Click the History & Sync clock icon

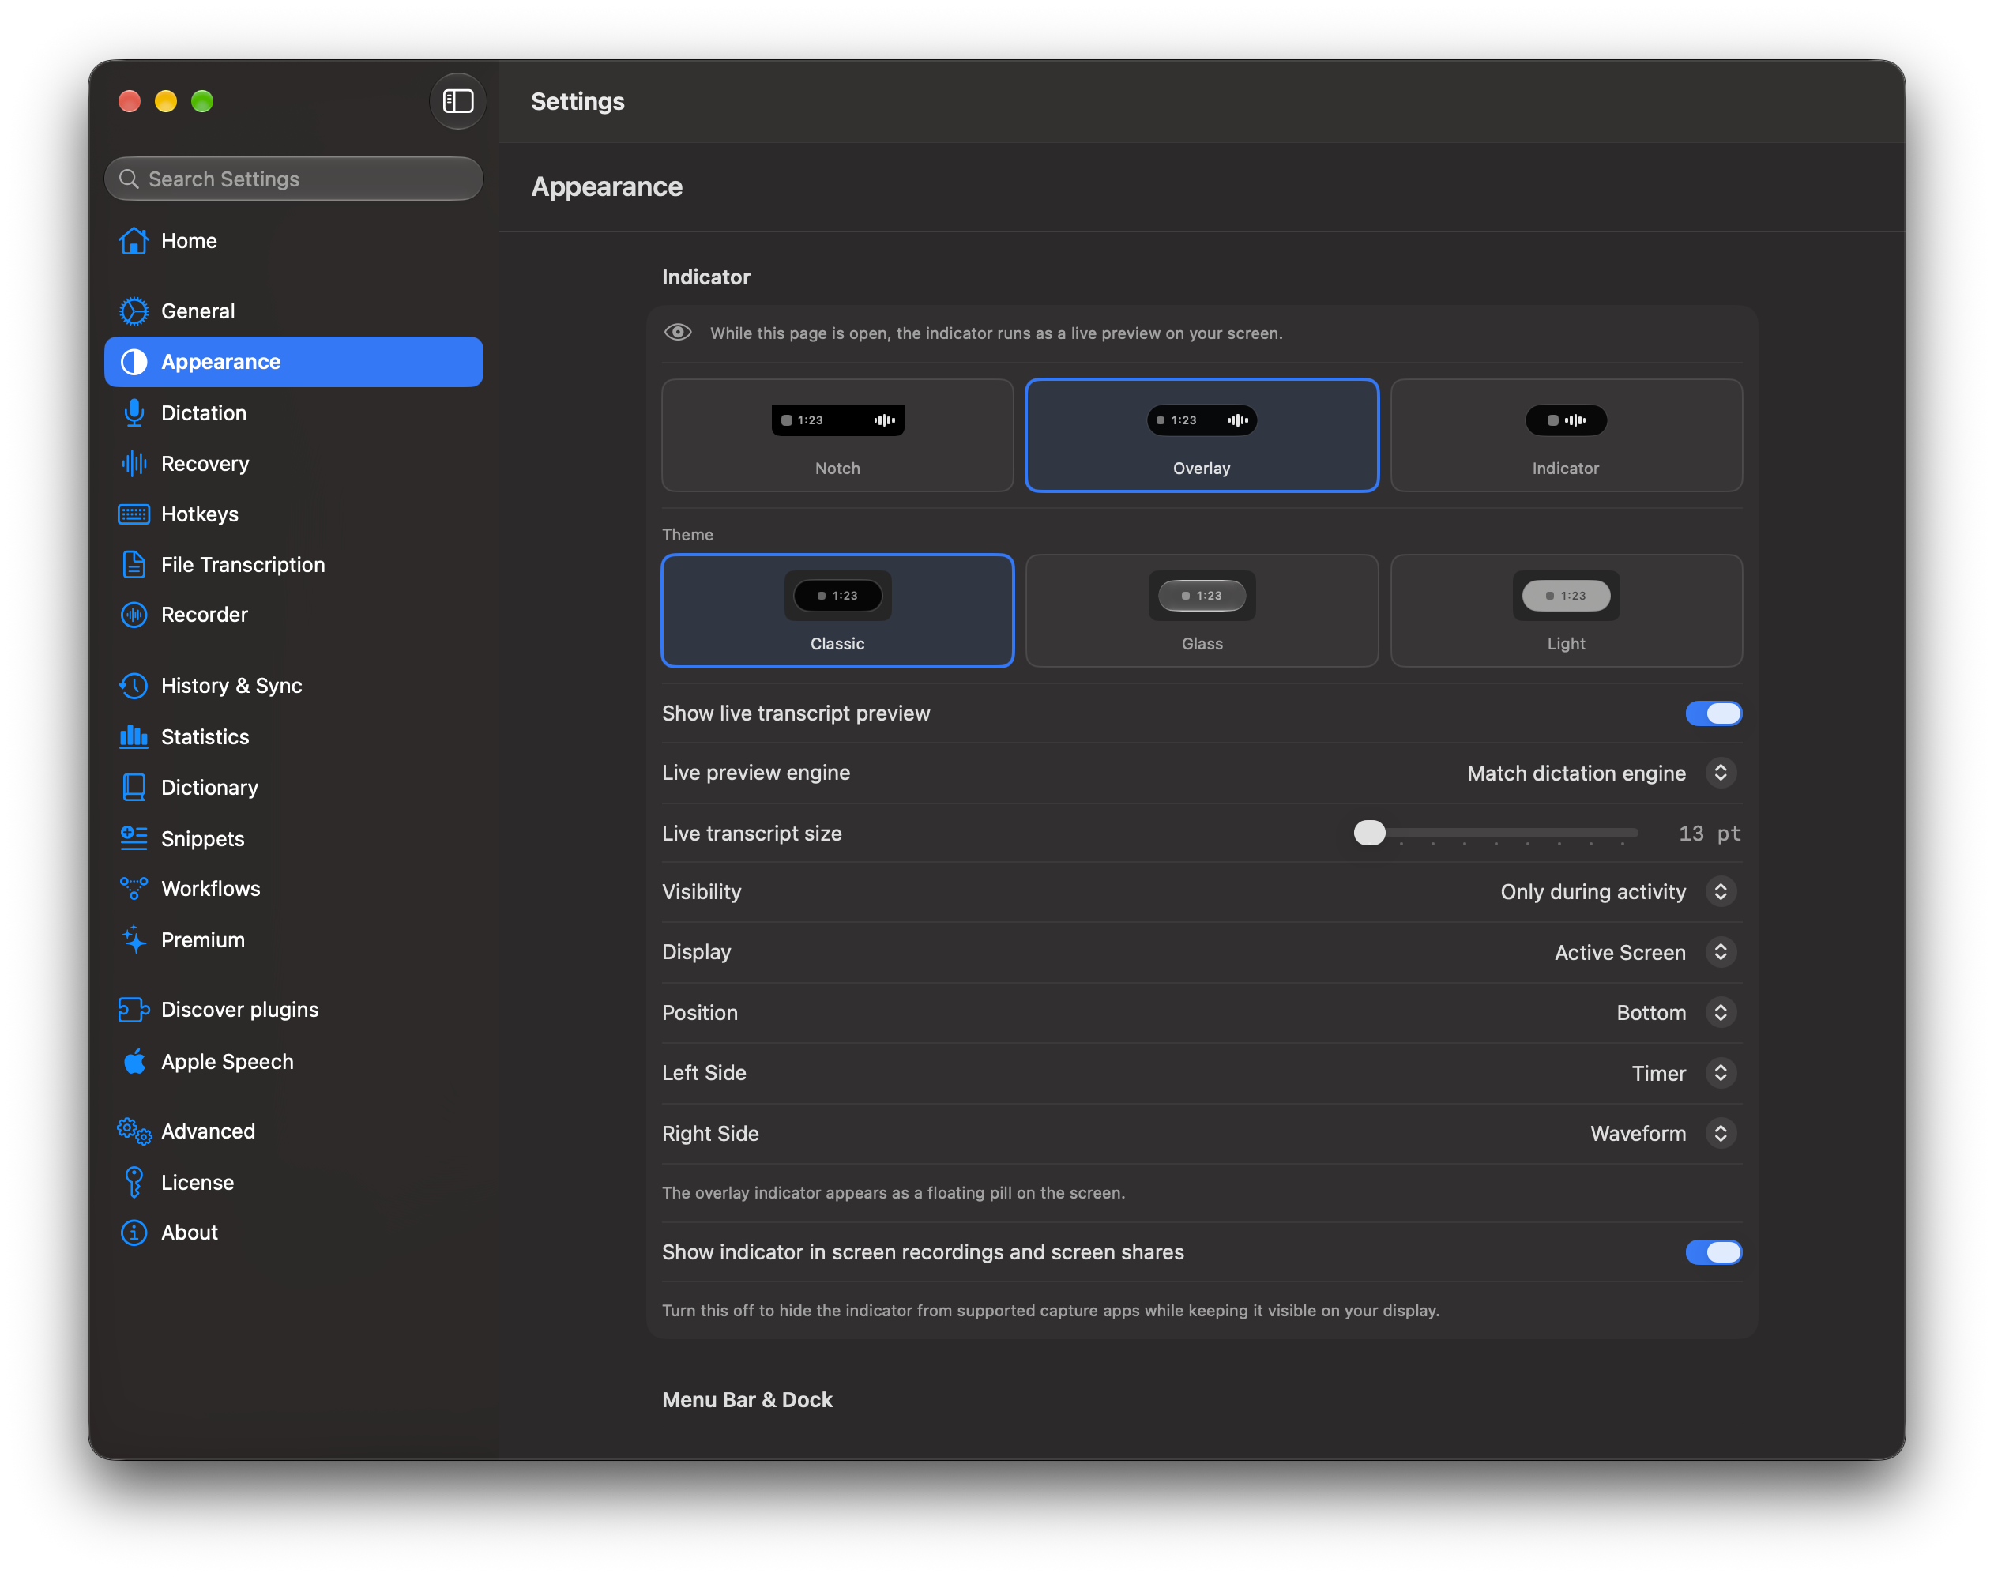pos(134,686)
